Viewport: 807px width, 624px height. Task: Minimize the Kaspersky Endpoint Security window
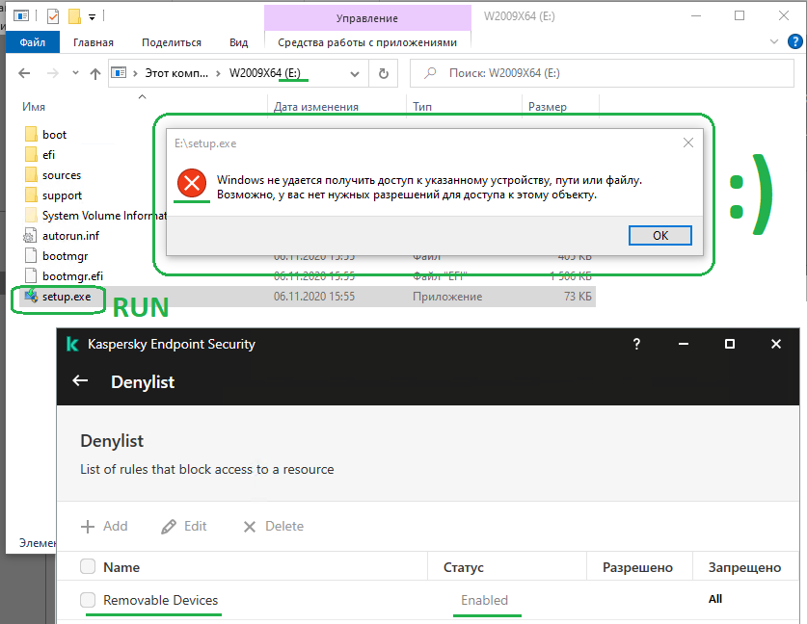click(684, 344)
